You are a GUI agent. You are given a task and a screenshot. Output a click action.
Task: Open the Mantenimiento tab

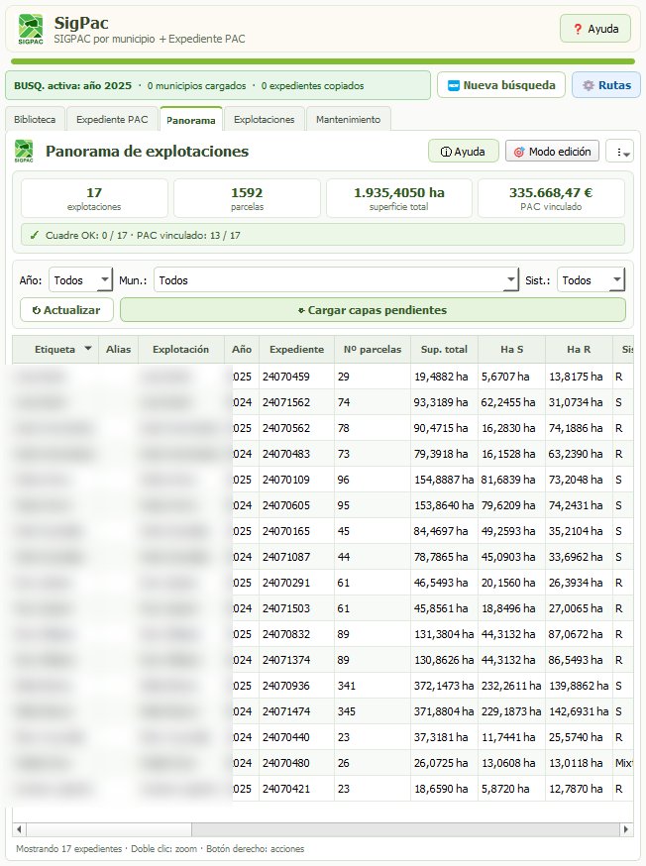[x=349, y=119]
